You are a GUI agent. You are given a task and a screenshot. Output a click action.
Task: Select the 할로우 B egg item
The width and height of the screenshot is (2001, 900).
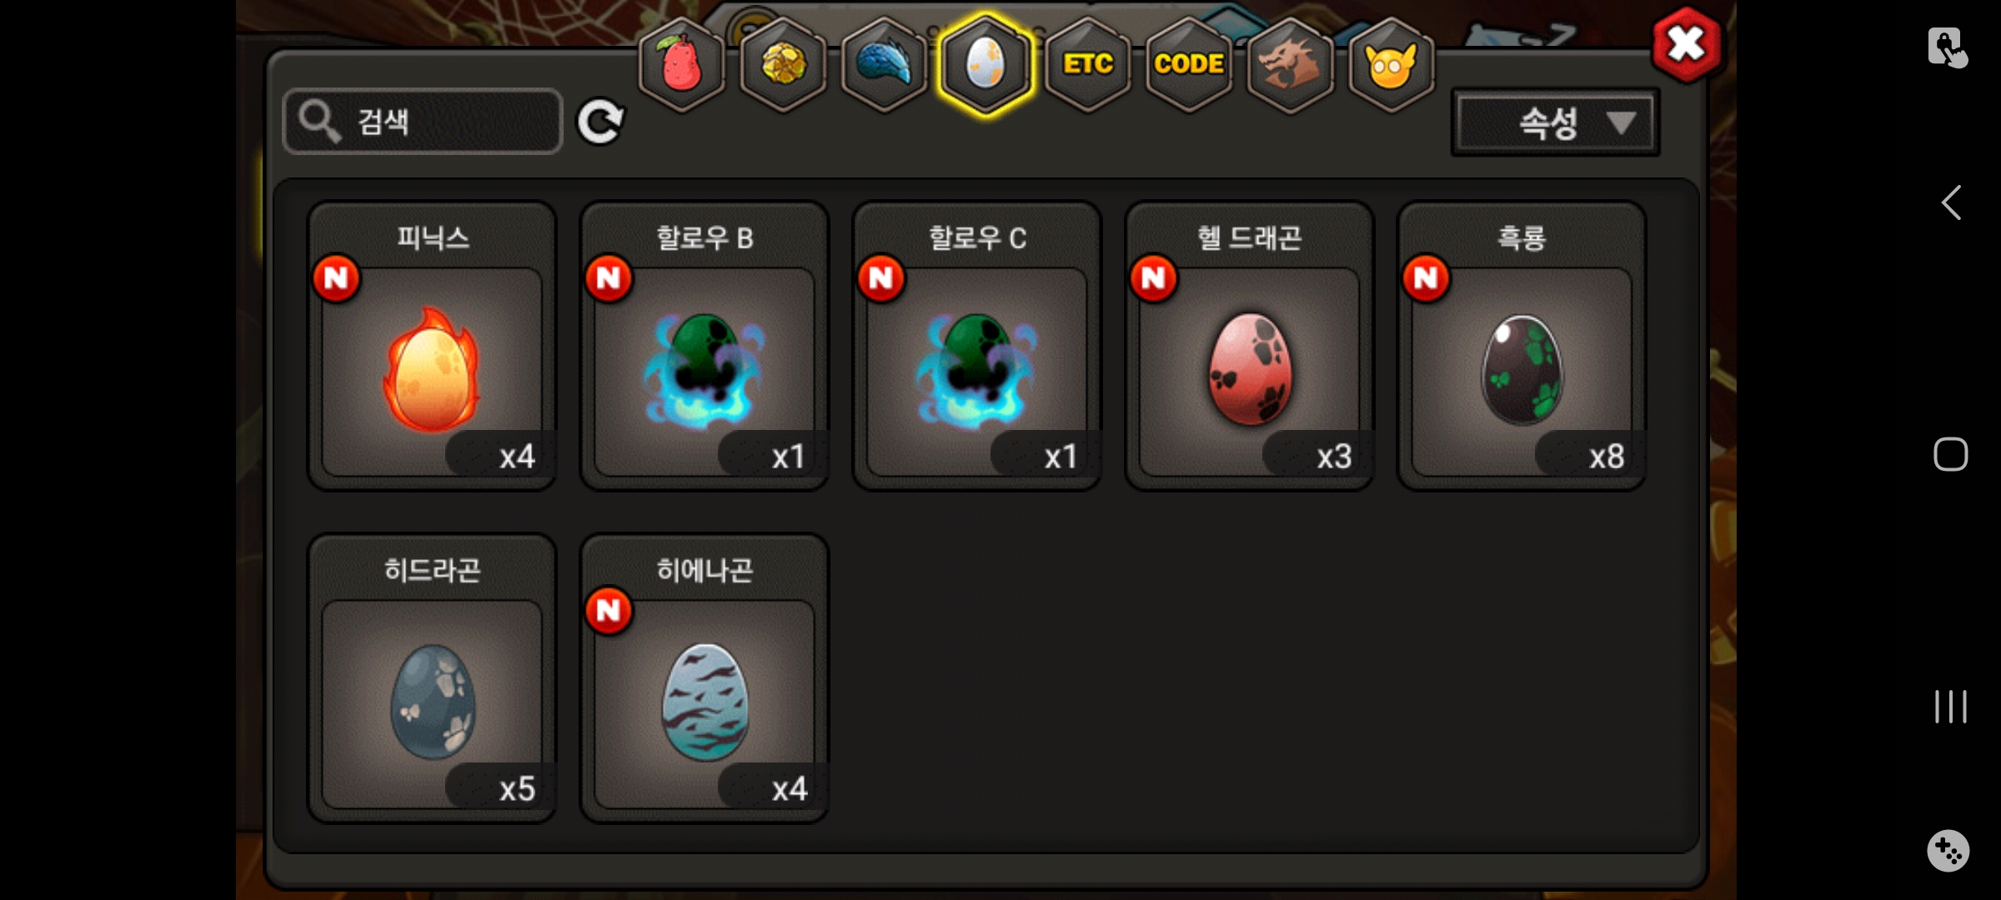click(x=705, y=347)
